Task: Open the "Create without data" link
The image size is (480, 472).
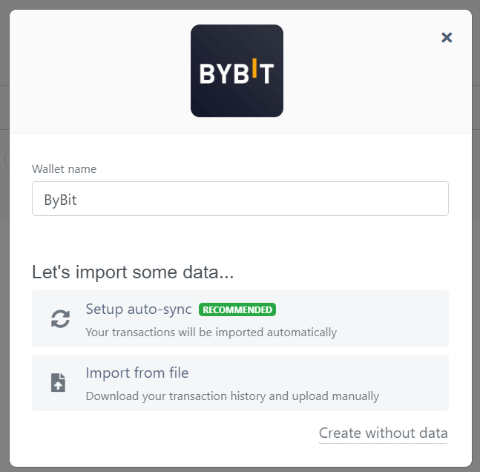Action: (x=383, y=433)
